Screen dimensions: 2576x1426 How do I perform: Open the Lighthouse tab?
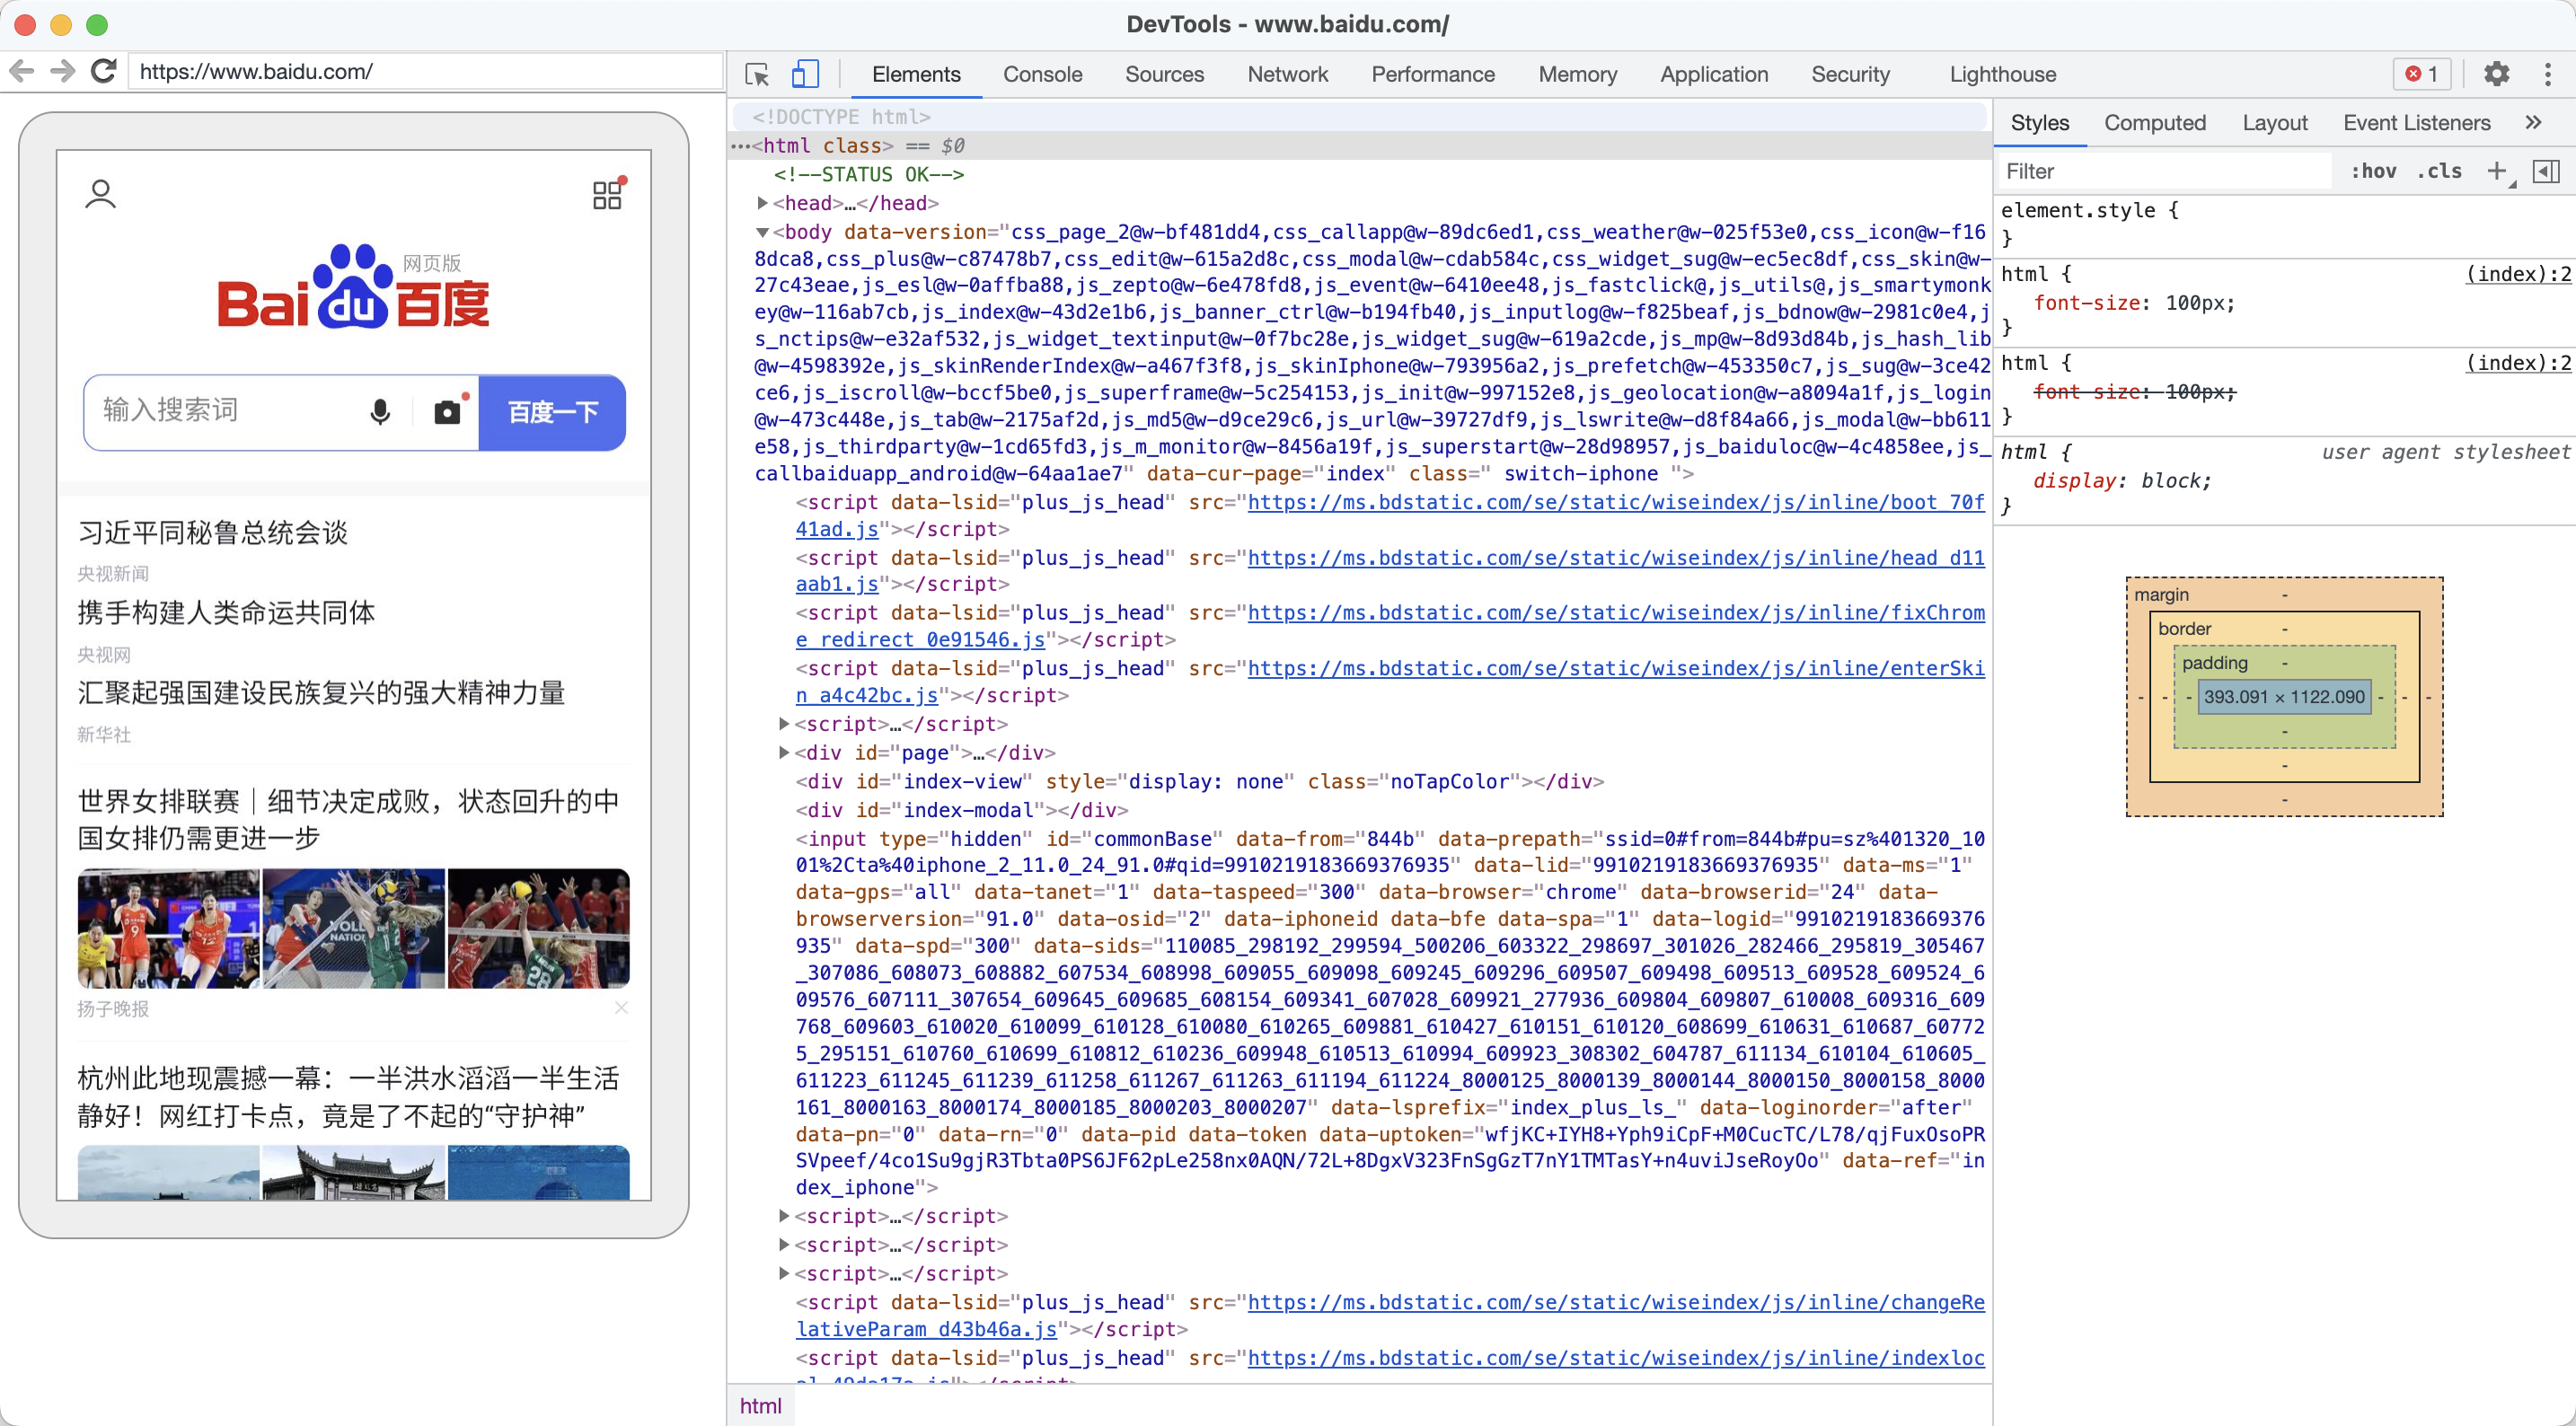click(2002, 74)
